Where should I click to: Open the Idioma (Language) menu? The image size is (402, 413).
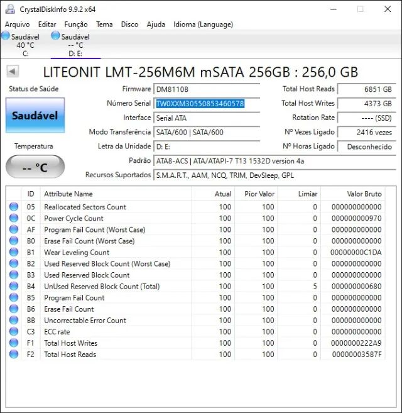203,25
